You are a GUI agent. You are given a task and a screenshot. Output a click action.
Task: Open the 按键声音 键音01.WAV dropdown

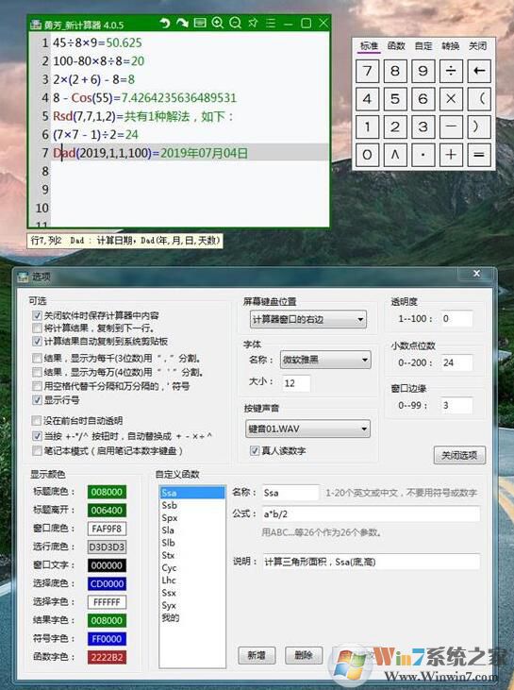point(307,429)
